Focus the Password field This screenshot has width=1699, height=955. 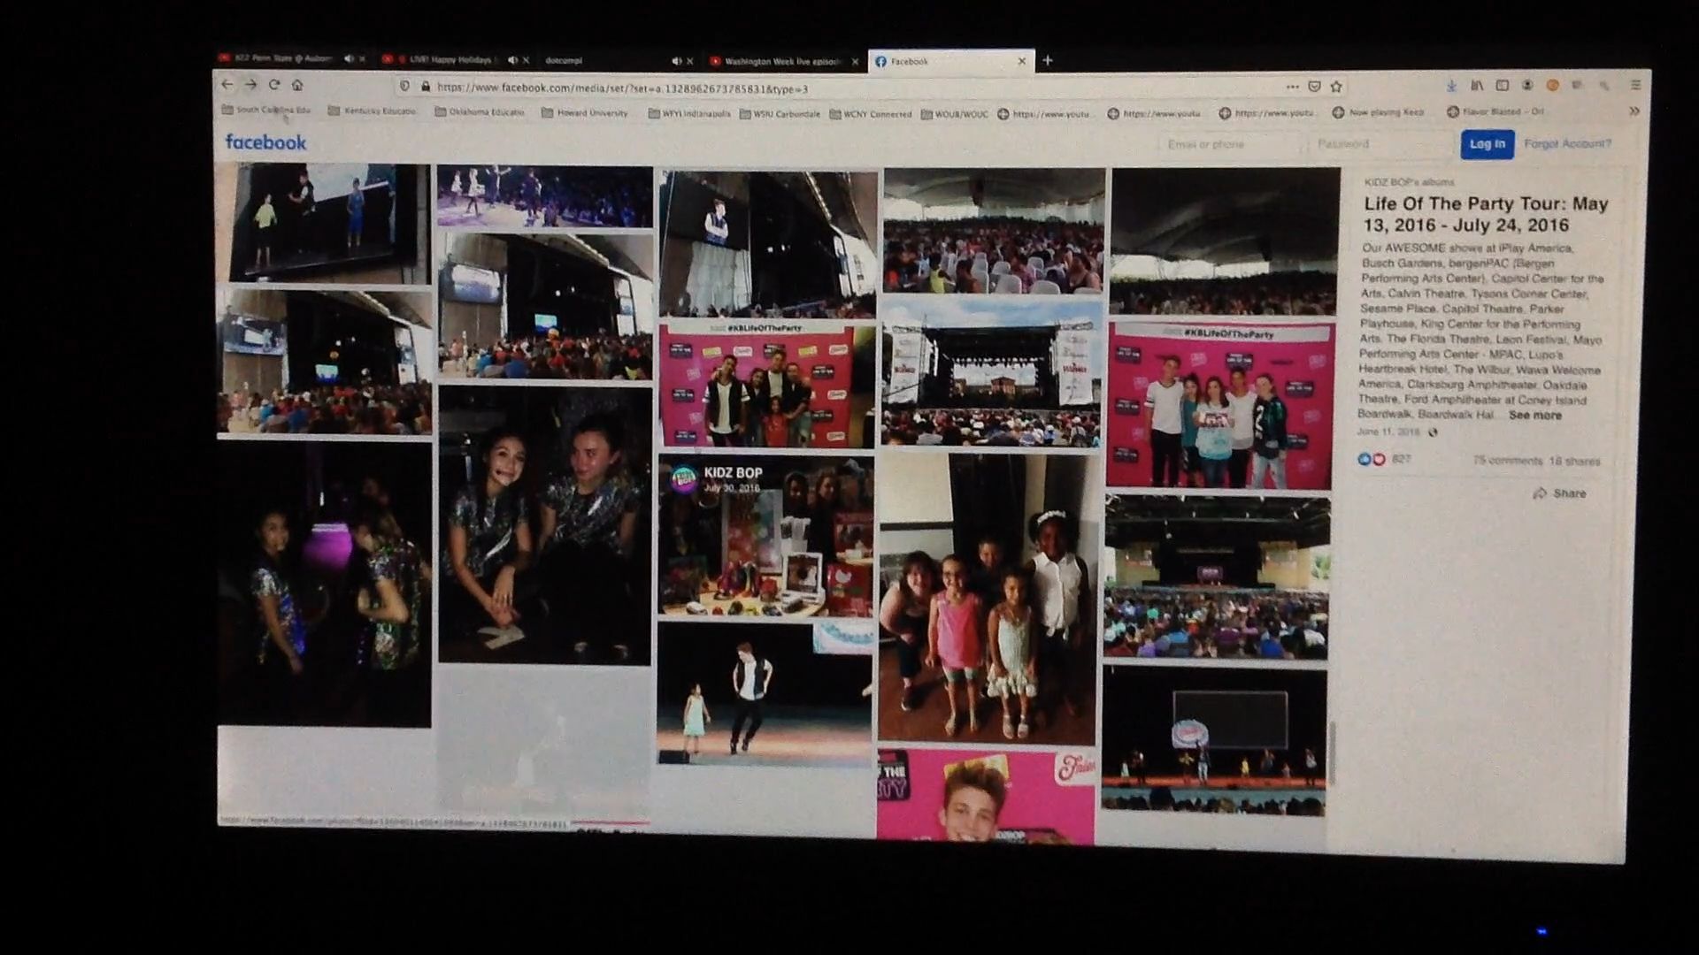click(1380, 144)
